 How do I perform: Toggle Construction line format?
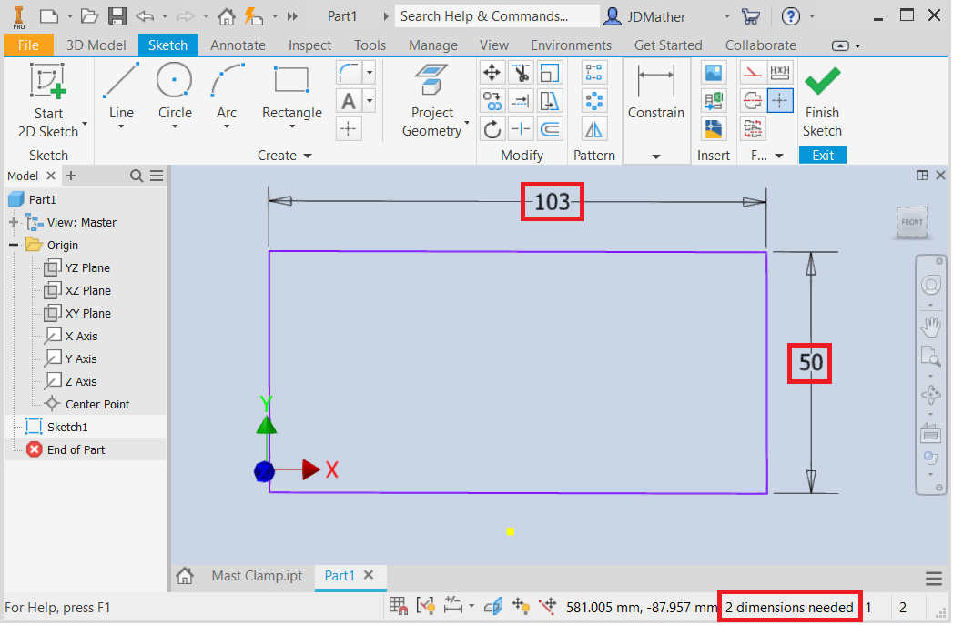coord(753,73)
